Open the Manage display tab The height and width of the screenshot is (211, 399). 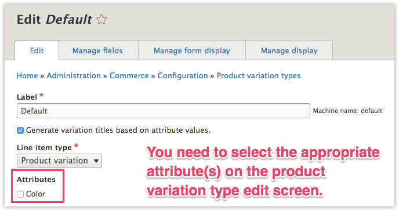289,50
